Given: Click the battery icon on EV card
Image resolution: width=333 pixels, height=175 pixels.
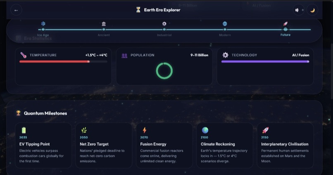Looking at the screenshot, I should (x=24, y=130).
